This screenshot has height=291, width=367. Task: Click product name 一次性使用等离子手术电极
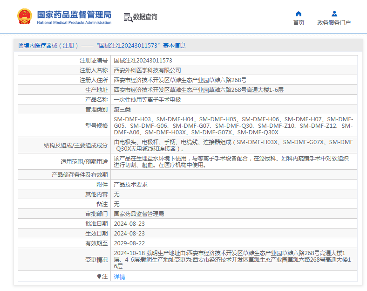[148, 100]
